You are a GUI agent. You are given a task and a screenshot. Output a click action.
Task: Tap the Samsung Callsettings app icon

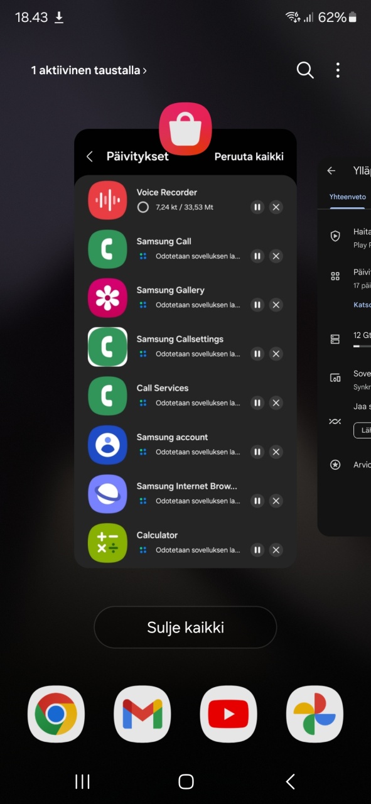point(107,347)
